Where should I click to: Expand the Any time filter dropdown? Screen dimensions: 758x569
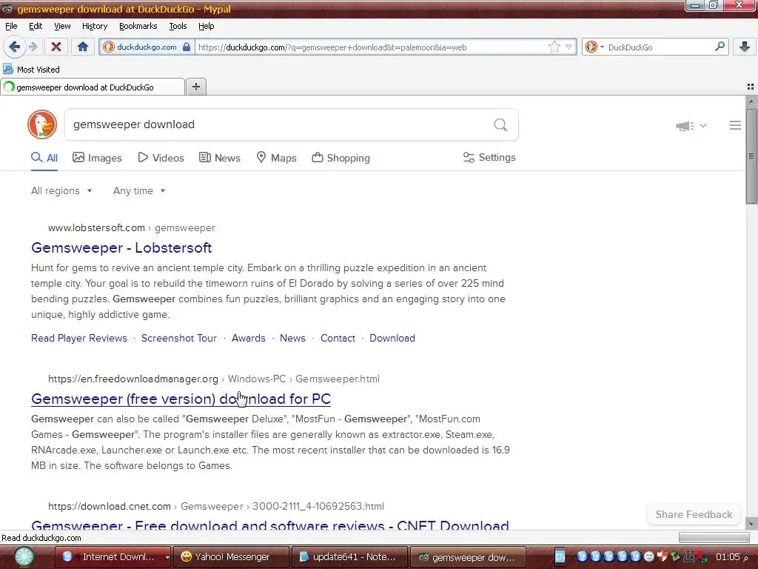coord(139,190)
